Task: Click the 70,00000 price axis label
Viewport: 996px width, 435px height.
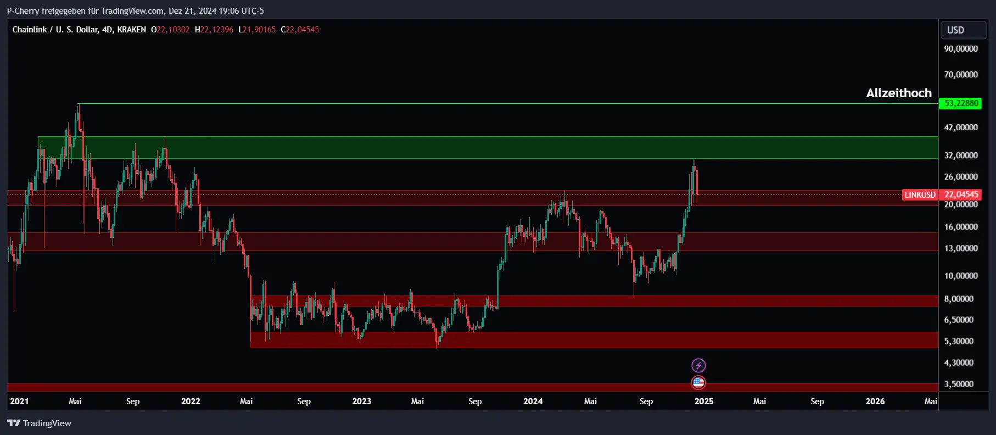Action: pyautogui.click(x=961, y=75)
